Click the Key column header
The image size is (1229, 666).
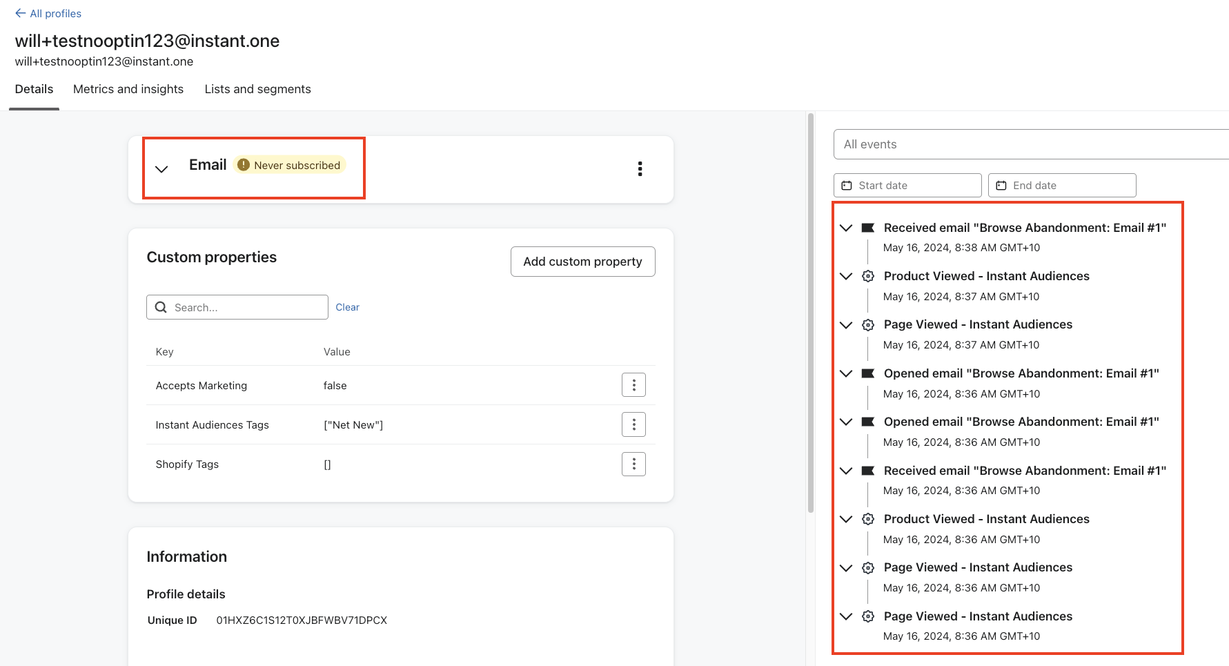point(164,352)
